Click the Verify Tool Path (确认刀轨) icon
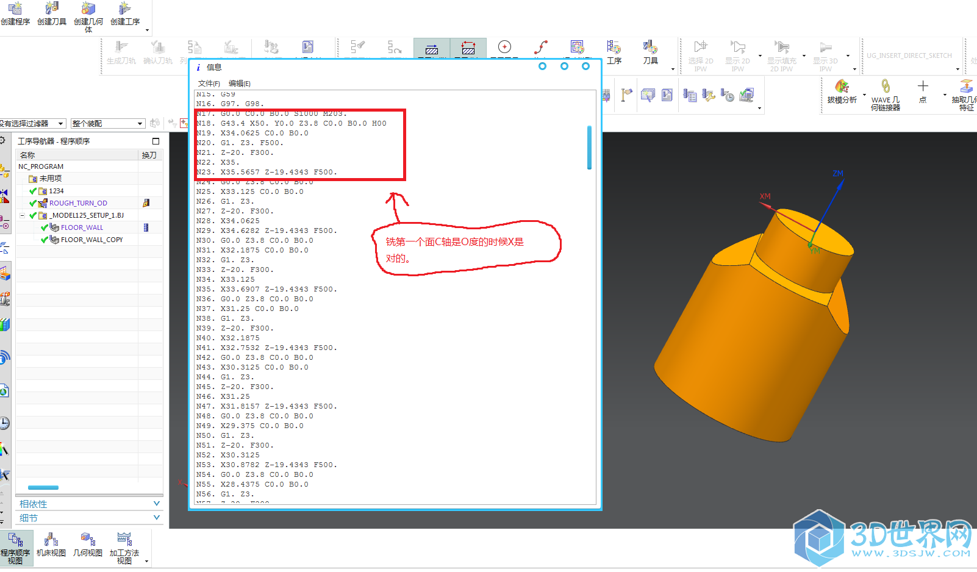Screen dimensions: 977x572 tap(158, 47)
